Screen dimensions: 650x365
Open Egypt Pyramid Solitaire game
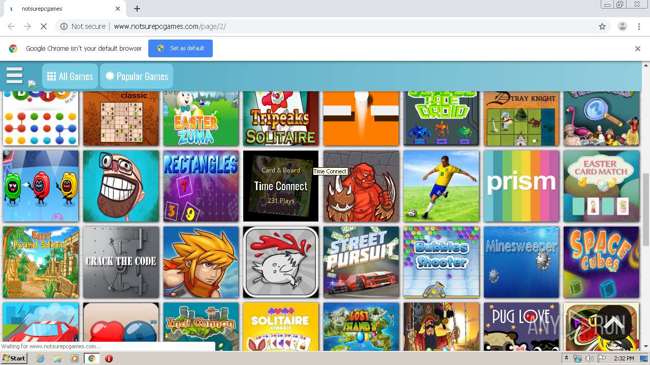click(x=41, y=262)
